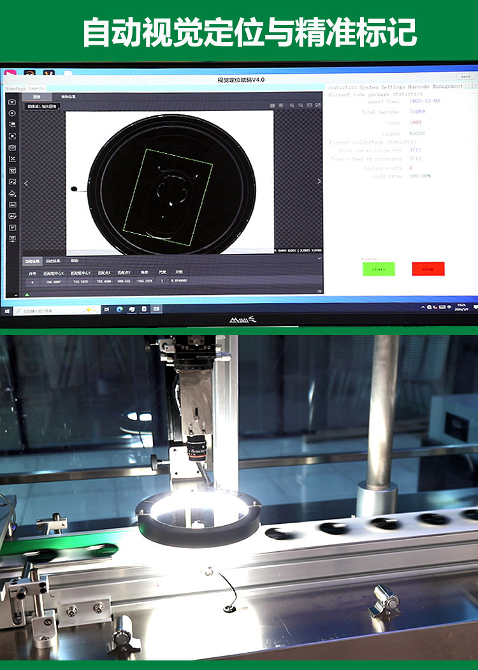Click the single-grid layout icon above image

click(272, 105)
